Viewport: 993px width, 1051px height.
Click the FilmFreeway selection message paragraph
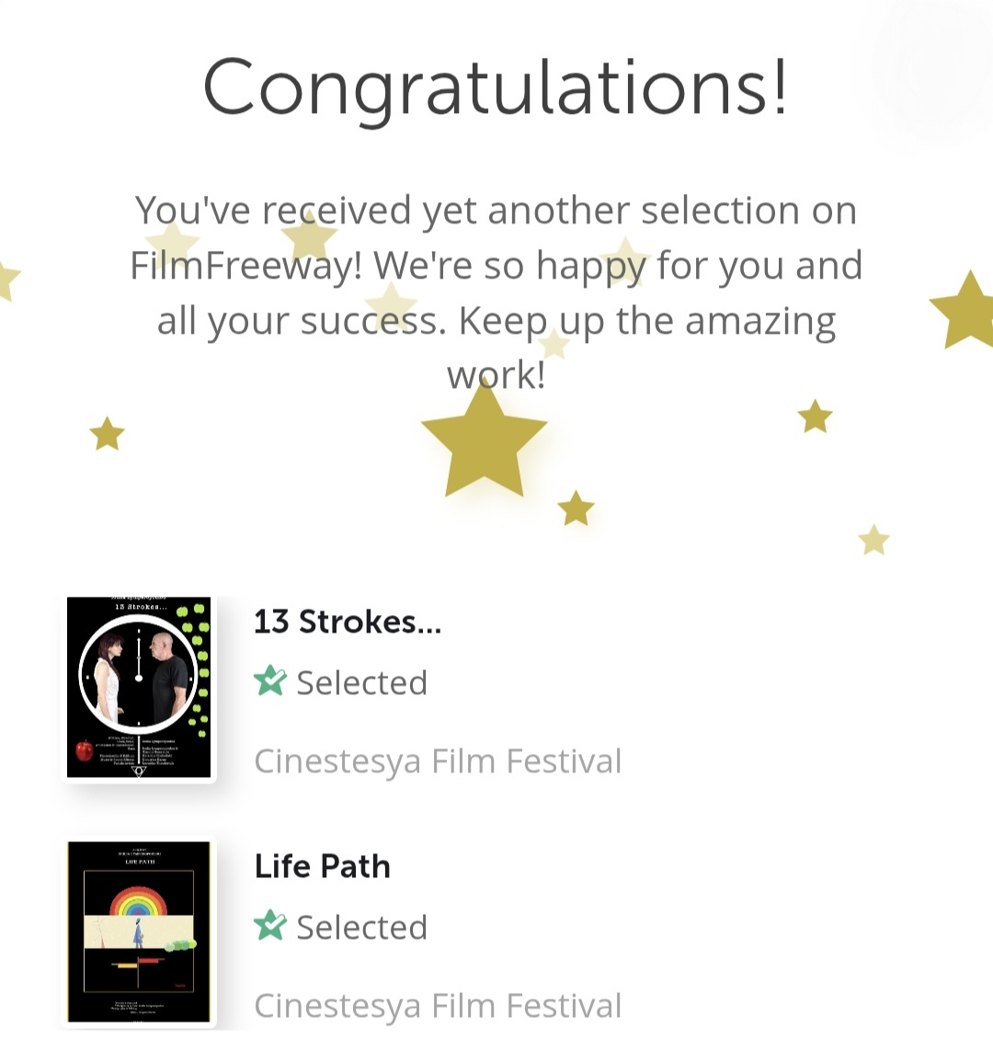[496, 292]
